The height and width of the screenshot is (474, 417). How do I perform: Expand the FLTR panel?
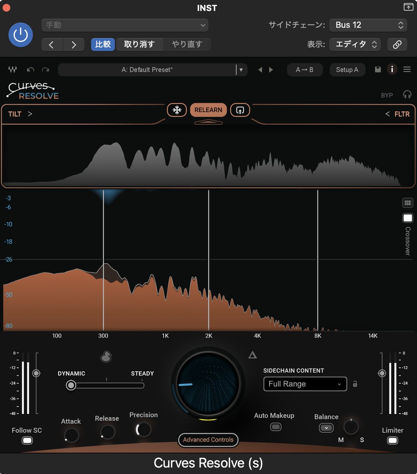click(398, 114)
